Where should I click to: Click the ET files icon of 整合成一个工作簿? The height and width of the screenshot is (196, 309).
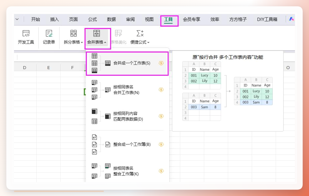(x=94, y=145)
